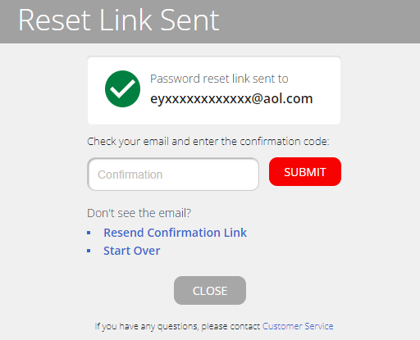Click the word "SUBMIT" on the red button

coord(305,172)
